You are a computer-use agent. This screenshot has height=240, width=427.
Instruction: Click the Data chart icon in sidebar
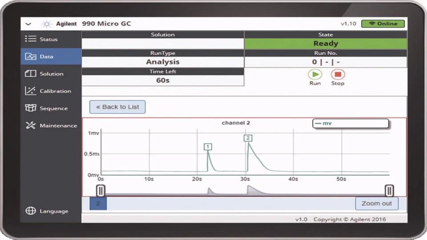[30, 56]
